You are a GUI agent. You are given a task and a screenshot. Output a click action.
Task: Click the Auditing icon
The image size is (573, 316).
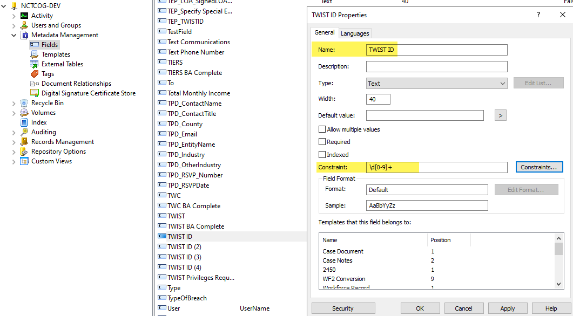24,132
